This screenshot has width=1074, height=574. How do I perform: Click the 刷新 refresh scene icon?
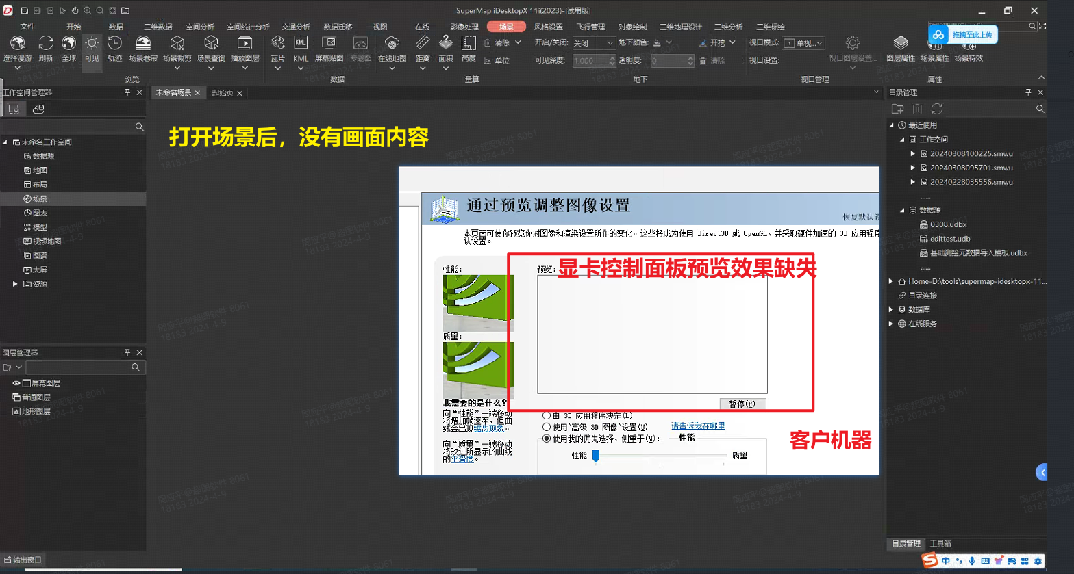click(x=46, y=43)
